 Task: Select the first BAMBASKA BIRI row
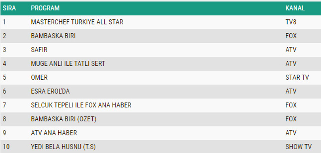click(160, 36)
